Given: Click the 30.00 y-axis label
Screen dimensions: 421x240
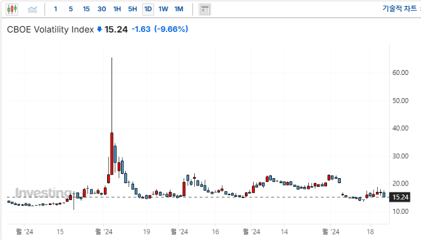Looking at the screenshot, I should 400,156.
